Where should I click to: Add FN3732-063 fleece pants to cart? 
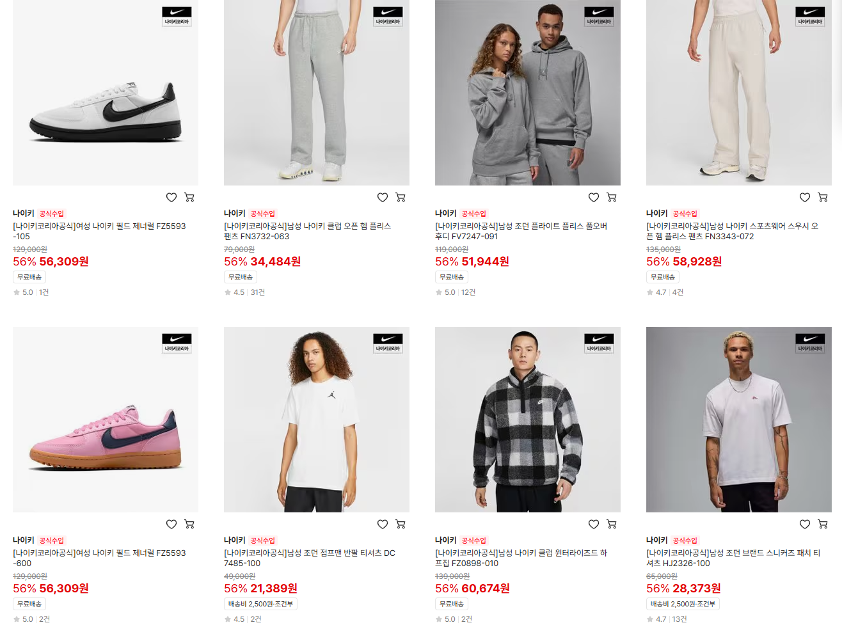[401, 198]
